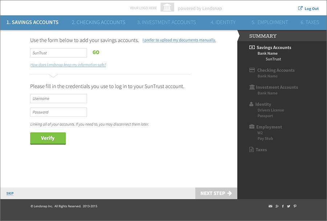The height and width of the screenshot is (221, 327).
Task: Click the Log Out external-link icon
Action: [x=300, y=8]
